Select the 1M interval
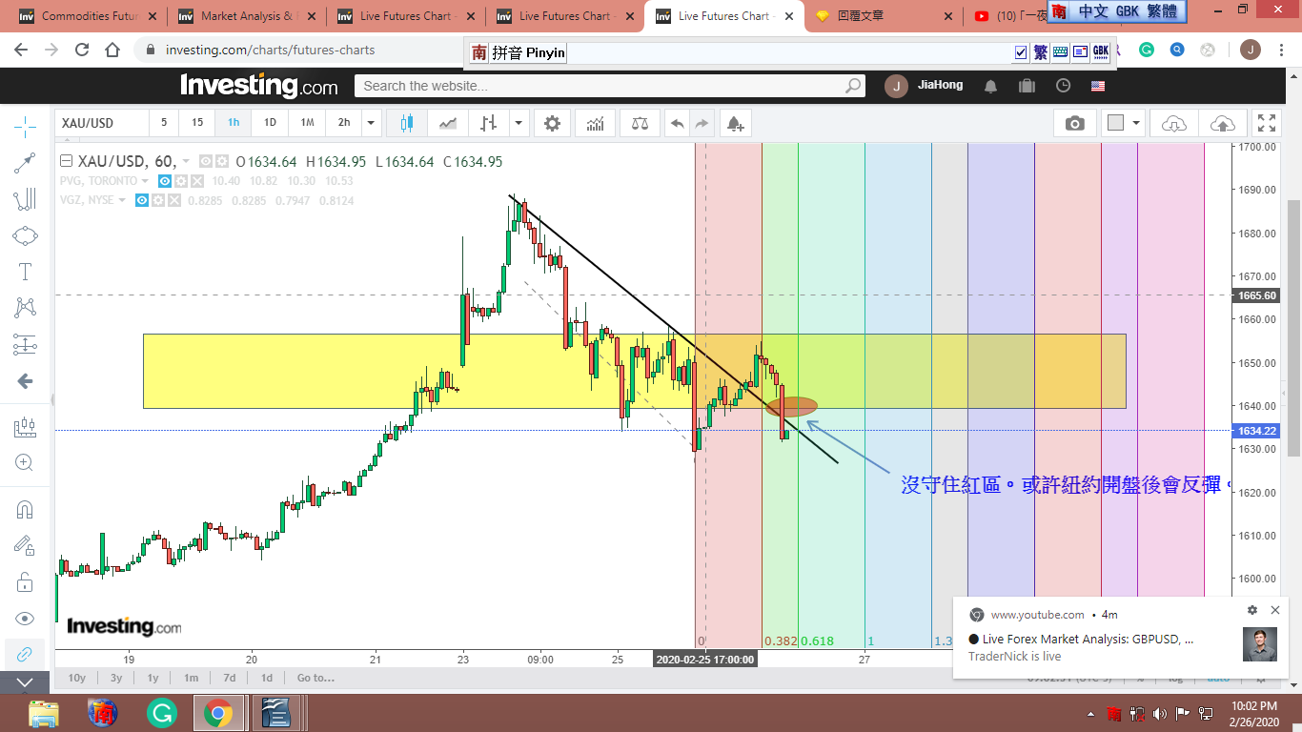 coord(307,123)
